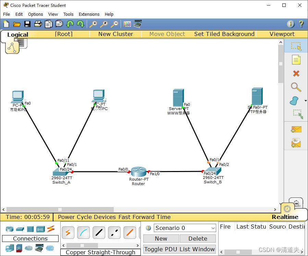Viewport: 308px width, 256px height.
Task: Click the Delete scenario button
Action: [198, 239]
